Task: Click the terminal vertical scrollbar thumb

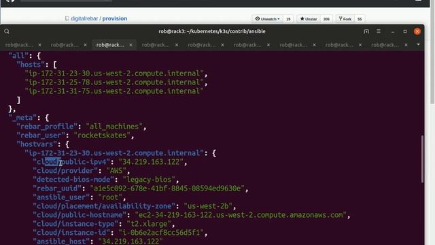Action: click(422, 159)
